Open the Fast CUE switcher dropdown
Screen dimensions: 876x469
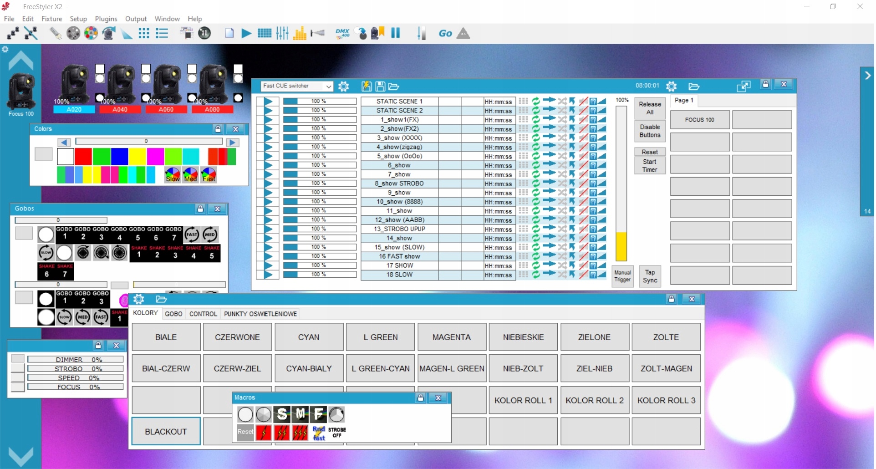(x=328, y=86)
